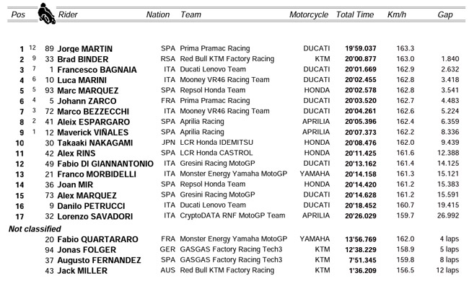469x281 pixels.
Task: Select the Nation column header
Action: [157, 14]
